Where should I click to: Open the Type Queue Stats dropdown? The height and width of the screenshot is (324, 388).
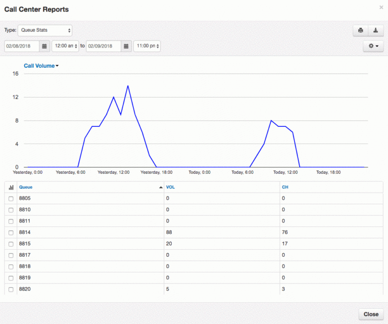(45, 30)
